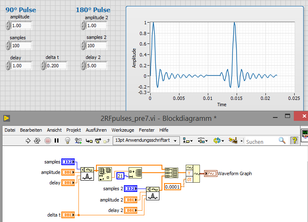The image size is (308, 222).
Task: Open the Werkzeuge menu
Action: [123, 130]
